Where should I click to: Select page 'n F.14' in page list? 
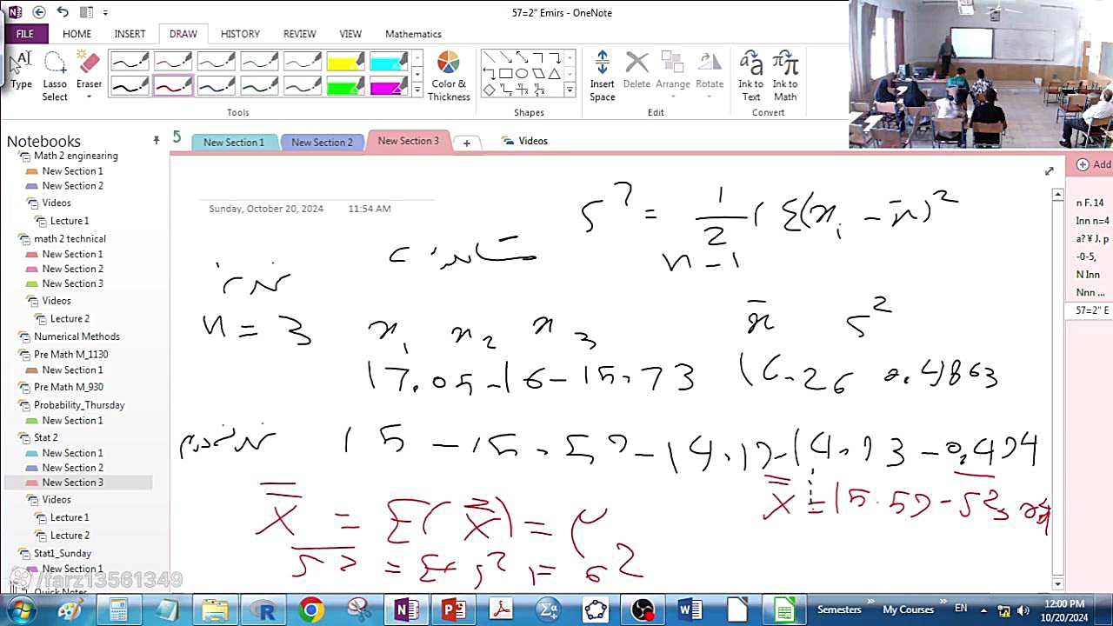click(x=1090, y=203)
